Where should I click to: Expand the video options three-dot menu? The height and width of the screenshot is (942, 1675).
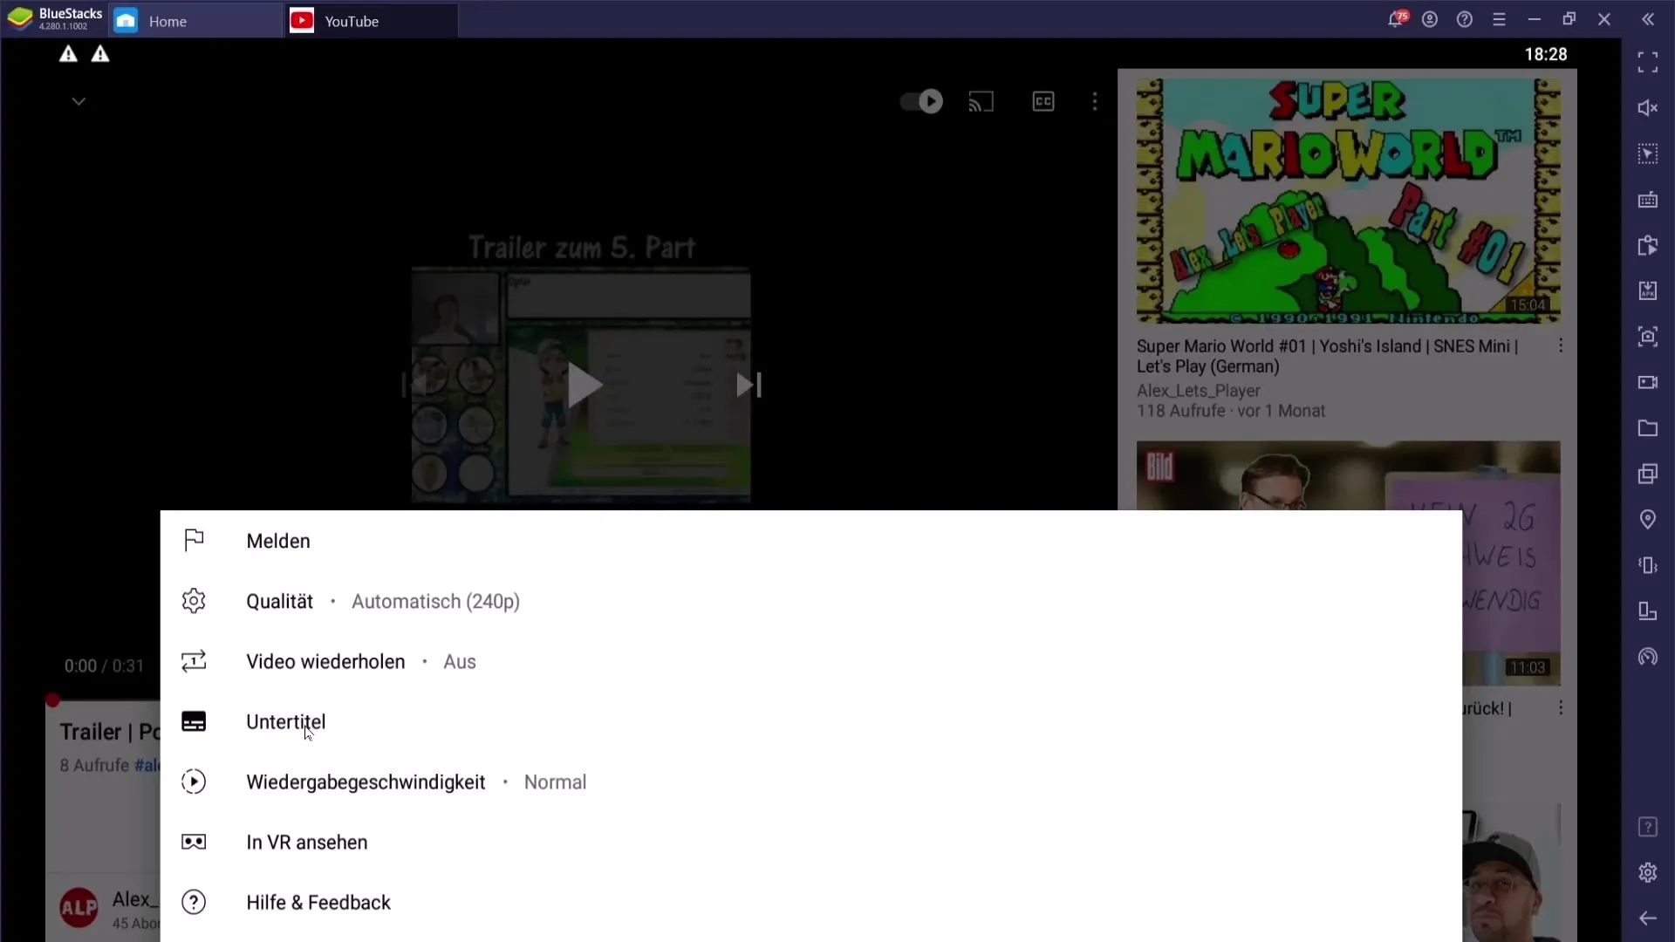pos(1094,101)
